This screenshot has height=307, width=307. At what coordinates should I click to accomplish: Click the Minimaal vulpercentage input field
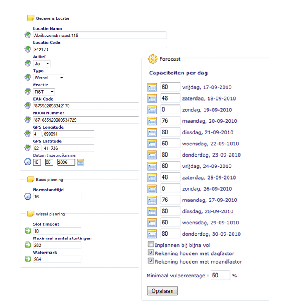(x=220, y=276)
